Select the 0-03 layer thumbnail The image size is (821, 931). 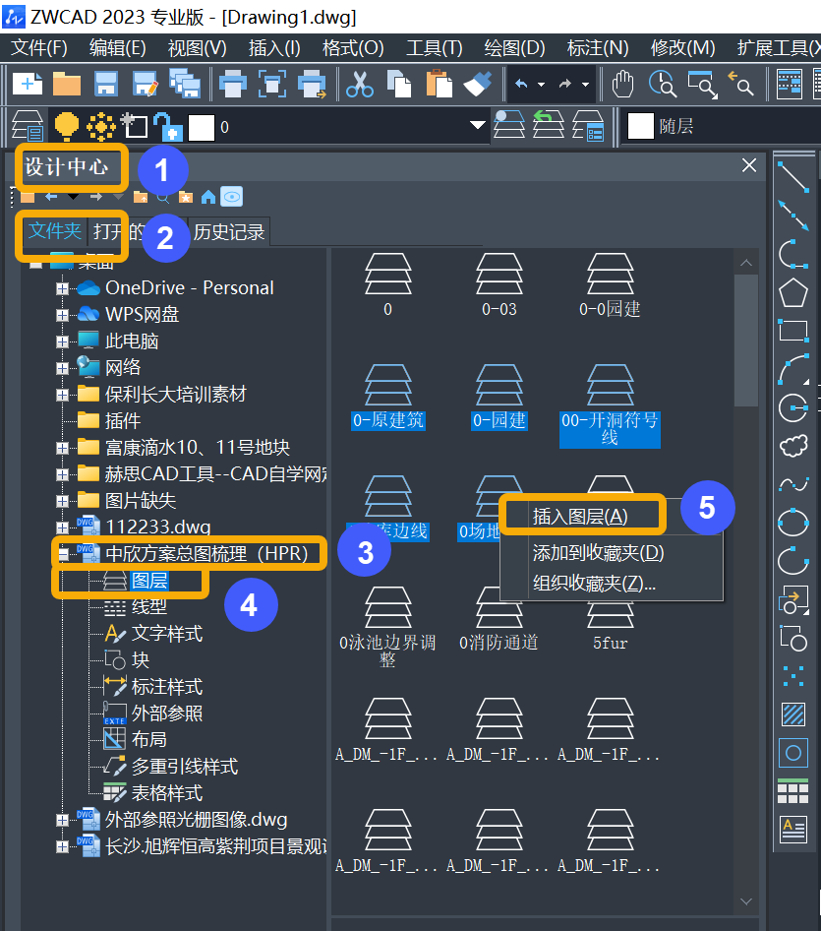pos(498,285)
